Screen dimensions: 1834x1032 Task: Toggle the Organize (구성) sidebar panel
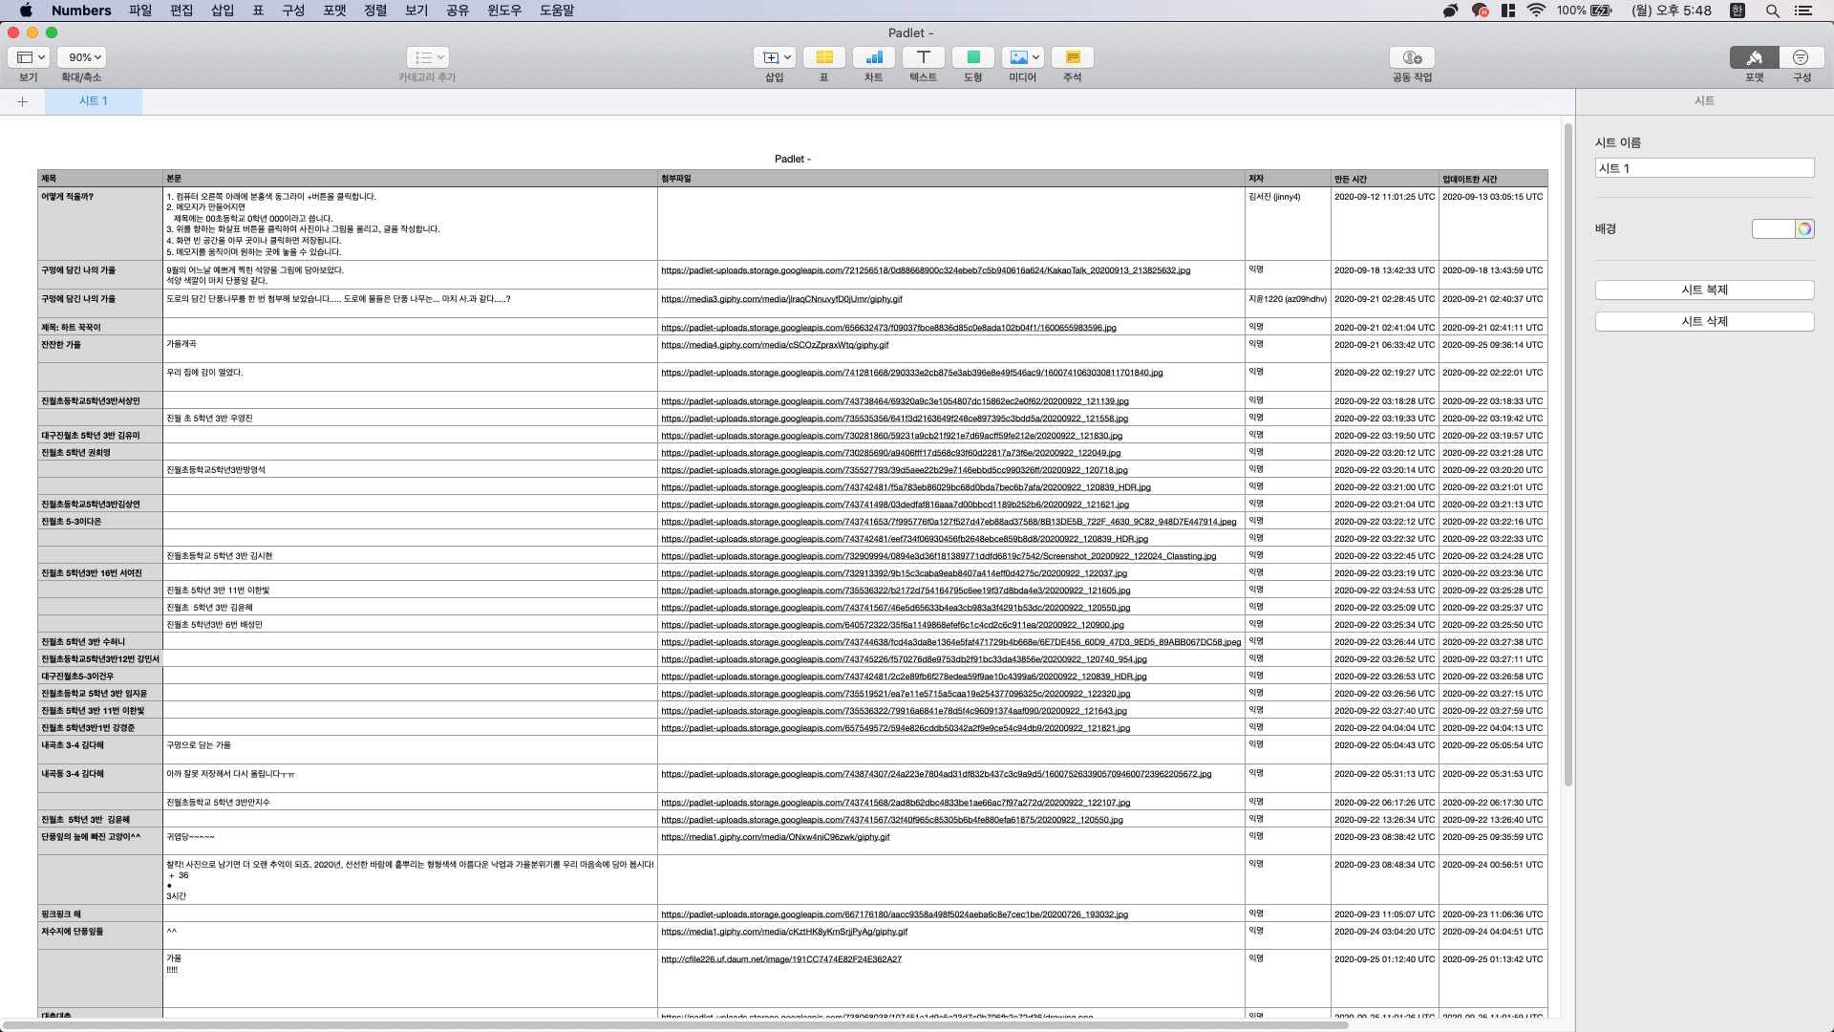pos(1801,58)
